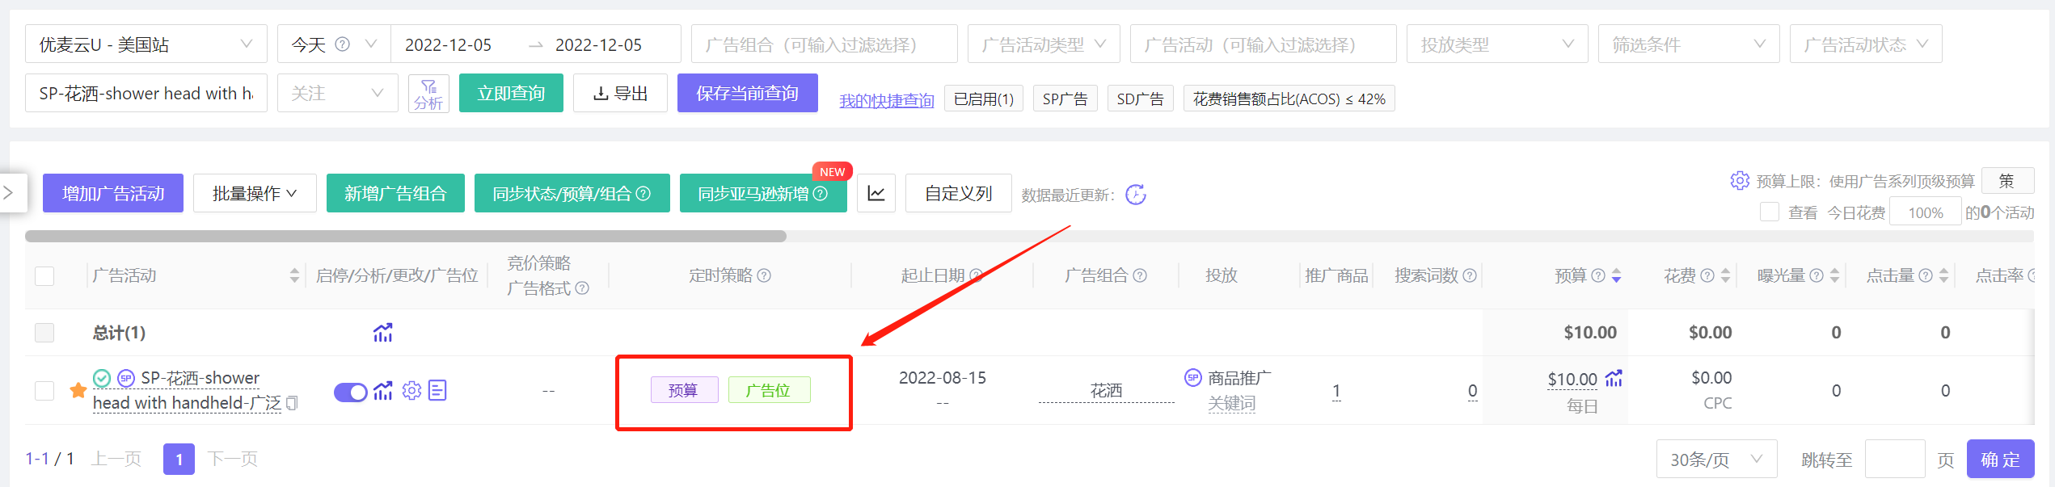The height and width of the screenshot is (487, 2055).
Task: Click the filter analysis funnel icon
Action: point(428,93)
